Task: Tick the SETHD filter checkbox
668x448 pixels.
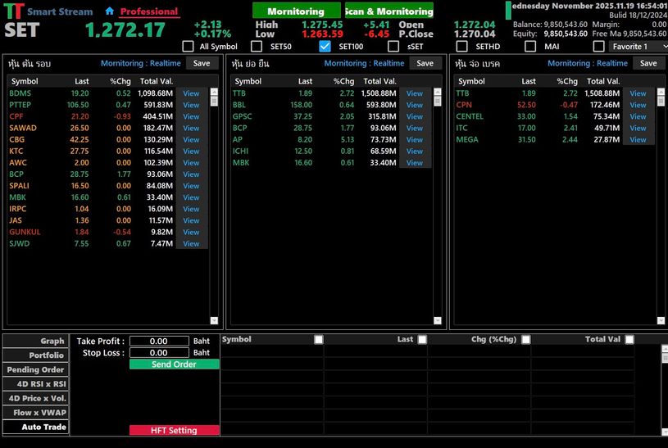Action: point(462,47)
